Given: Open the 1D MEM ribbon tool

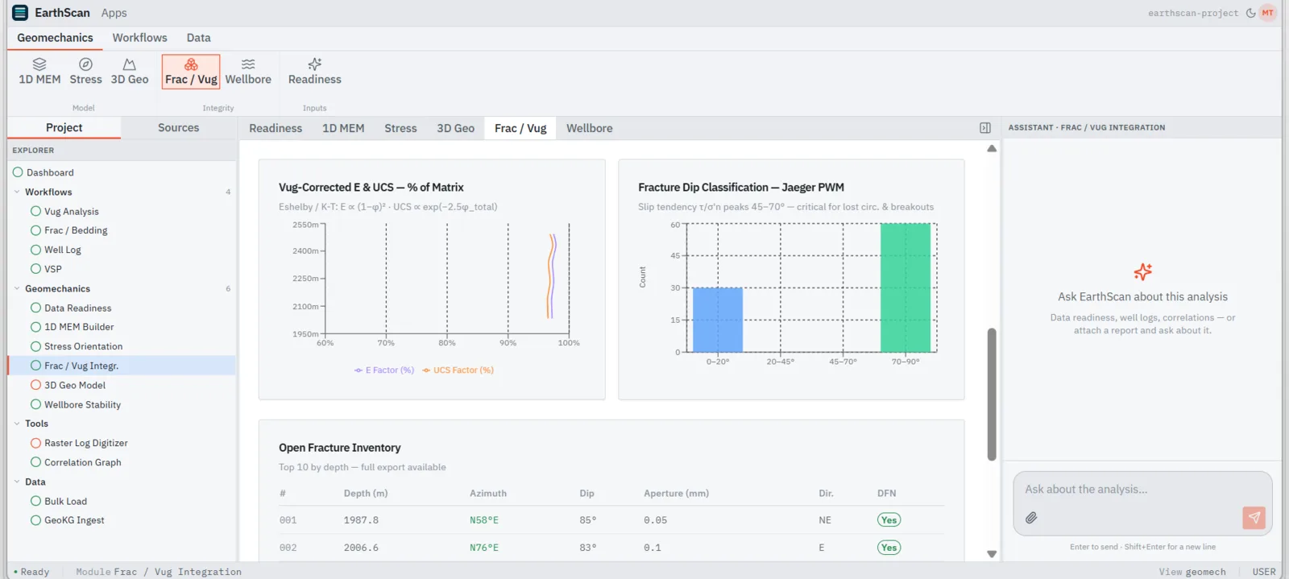Looking at the screenshot, I should point(39,71).
